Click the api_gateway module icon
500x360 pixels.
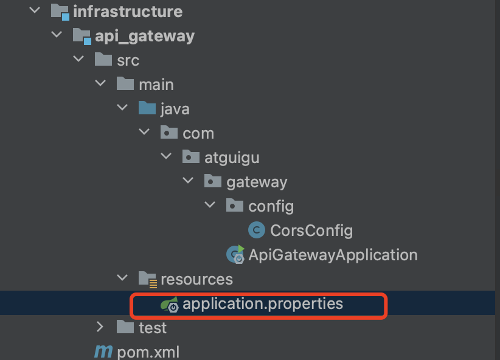click(x=82, y=35)
